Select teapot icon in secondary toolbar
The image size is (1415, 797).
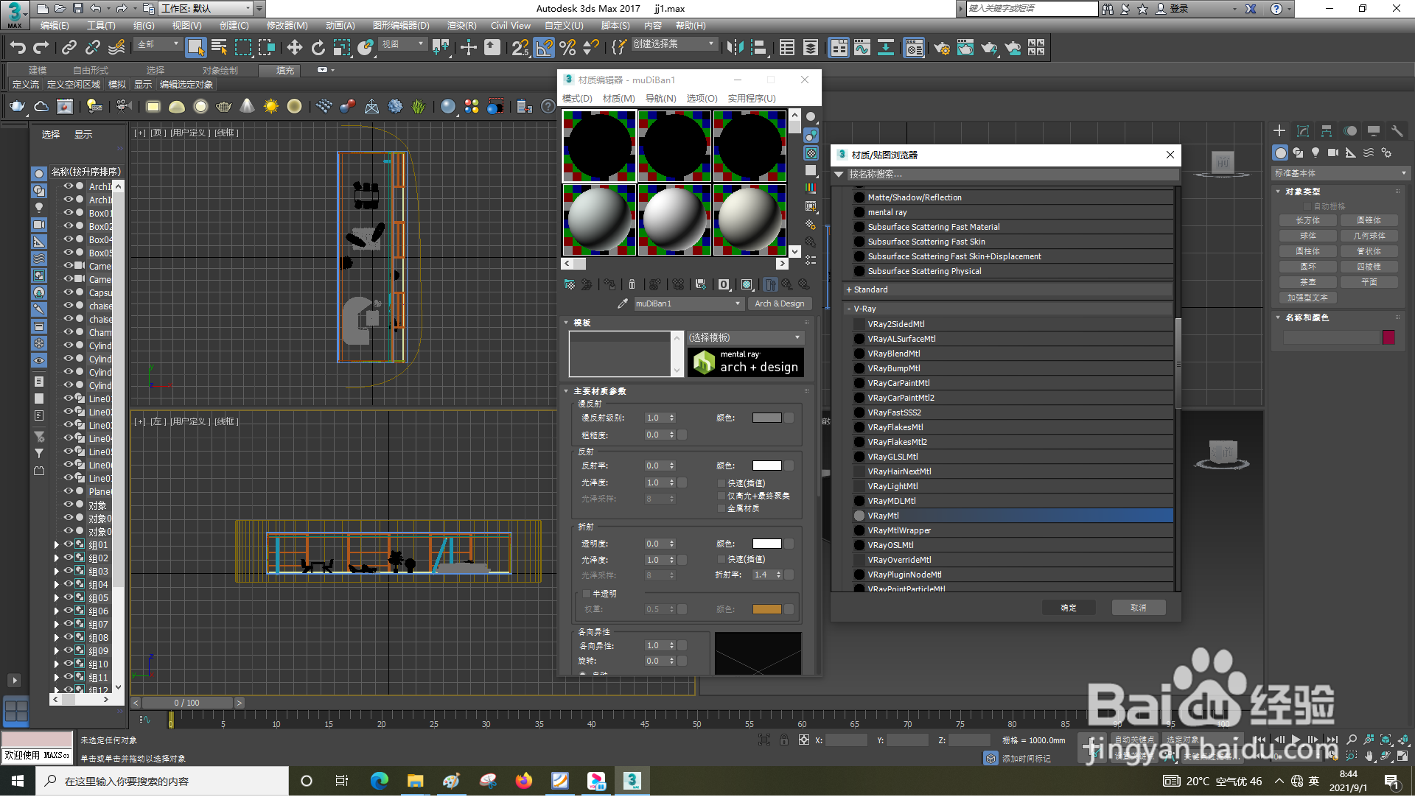(x=17, y=108)
